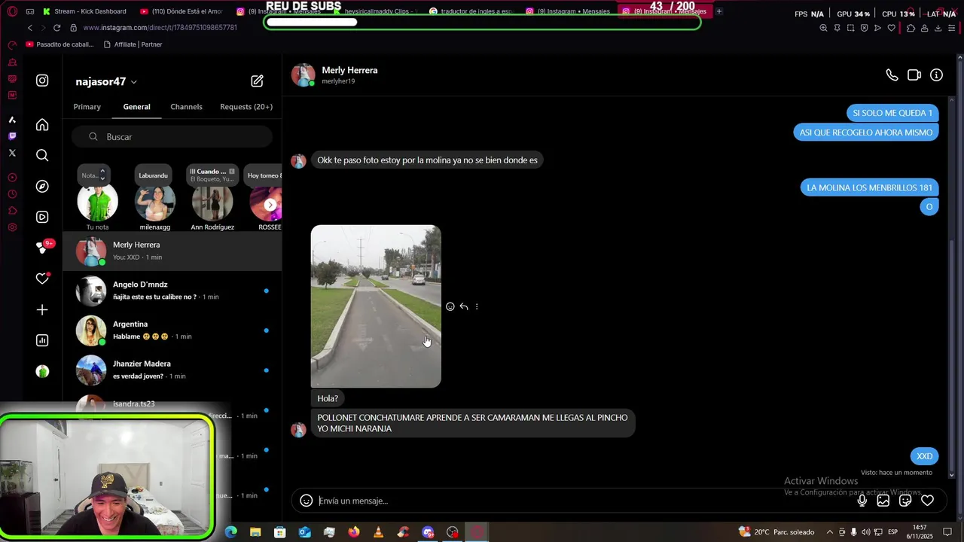Open the street photo sent in chat

pyautogui.click(x=376, y=306)
